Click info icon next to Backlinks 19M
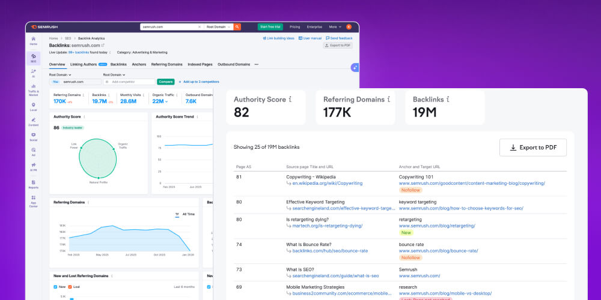 tap(448, 100)
